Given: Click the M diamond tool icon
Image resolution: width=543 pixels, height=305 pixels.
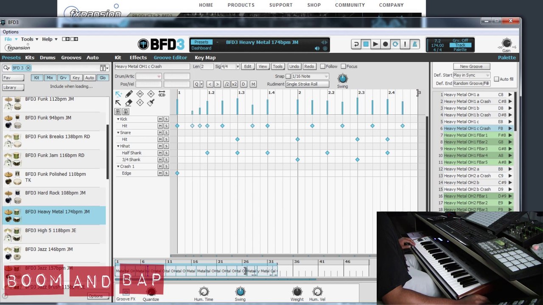Looking at the screenshot, I should coord(140,94).
